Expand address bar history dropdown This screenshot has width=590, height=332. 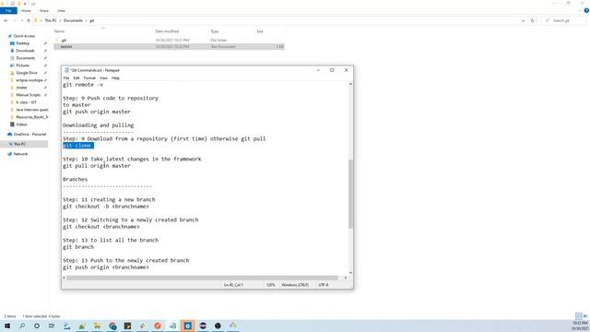tap(523, 20)
